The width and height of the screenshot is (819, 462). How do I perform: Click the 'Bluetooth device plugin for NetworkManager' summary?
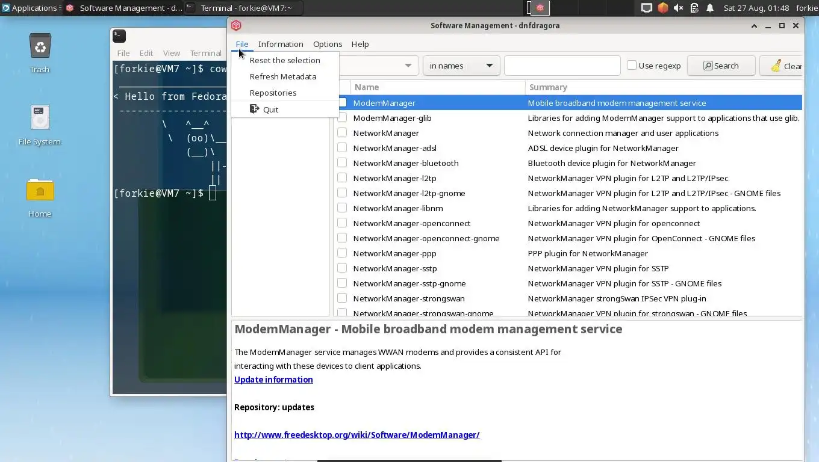coord(612,163)
